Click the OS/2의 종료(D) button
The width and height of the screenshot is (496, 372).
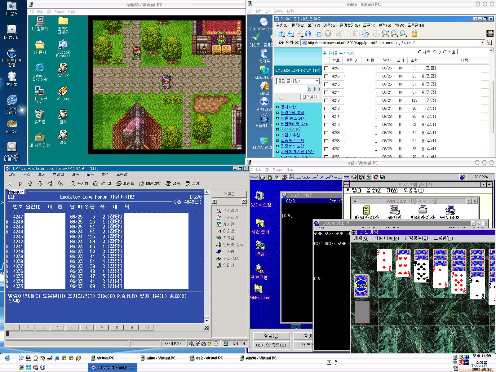(x=271, y=345)
